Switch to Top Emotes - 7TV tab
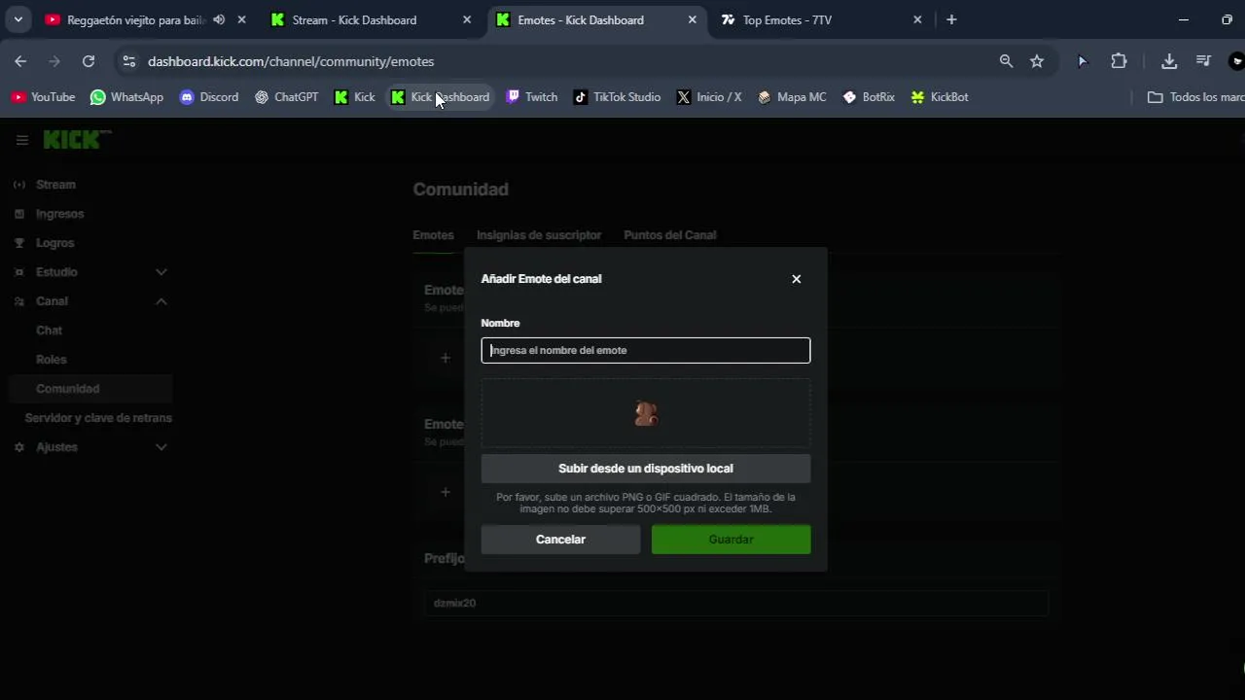This screenshot has width=1245, height=700. [822, 19]
